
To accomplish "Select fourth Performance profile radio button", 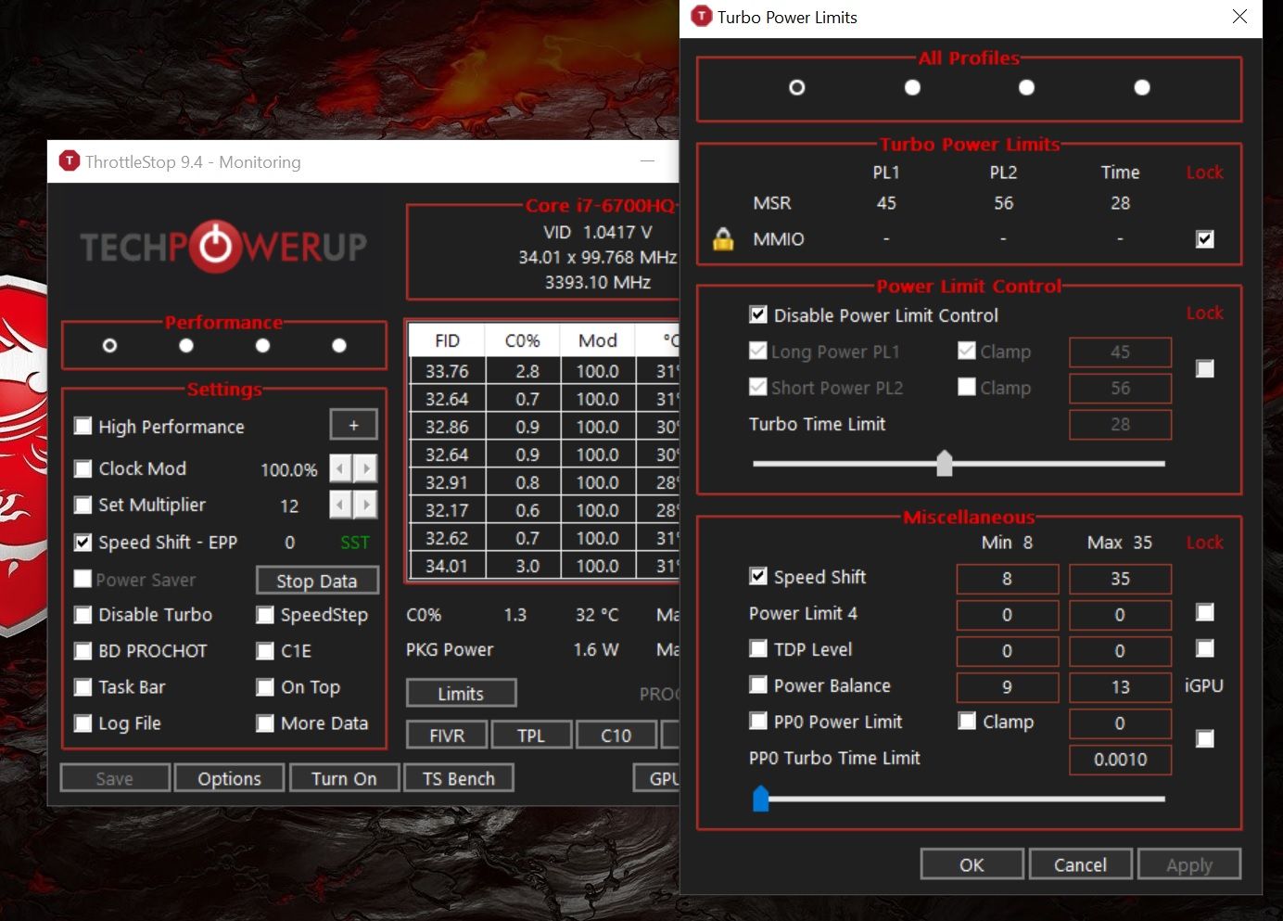I will [x=339, y=345].
